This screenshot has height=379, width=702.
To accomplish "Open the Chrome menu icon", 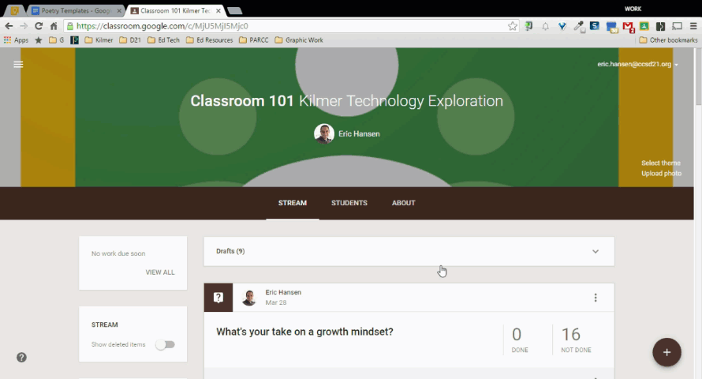I will pyautogui.click(x=693, y=26).
